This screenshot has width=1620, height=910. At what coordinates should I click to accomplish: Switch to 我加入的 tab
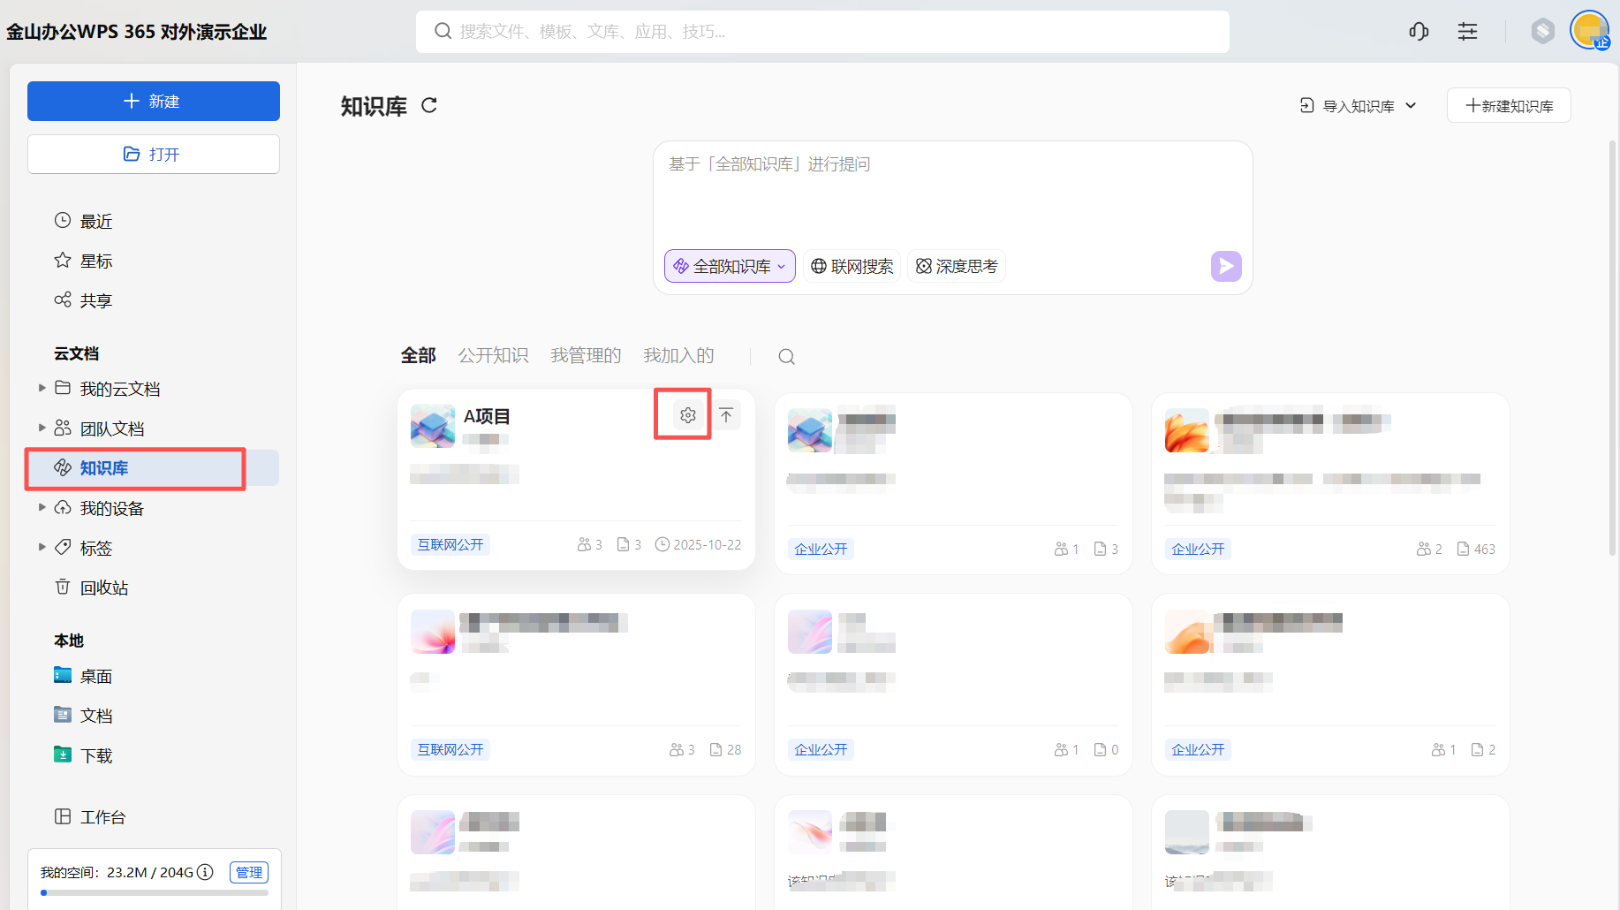pyautogui.click(x=678, y=355)
